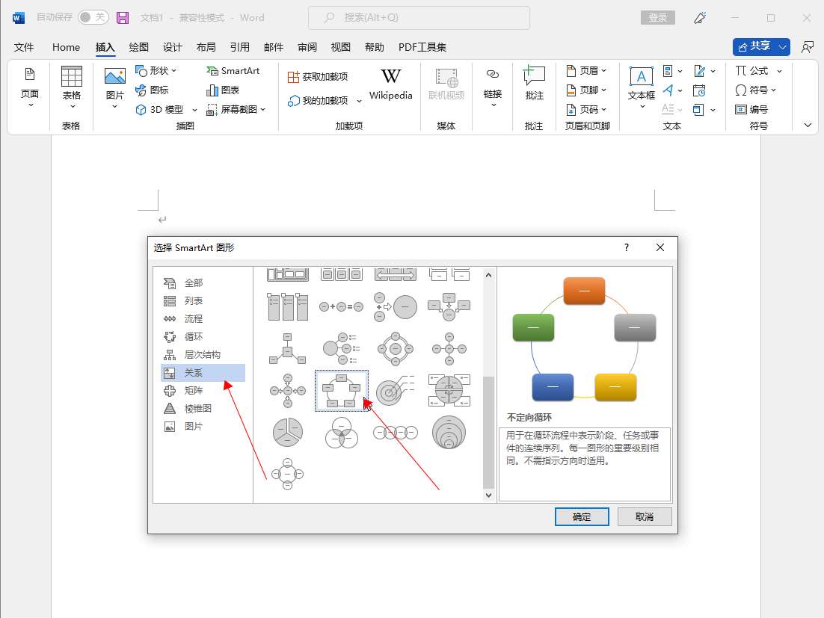Image resolution: width=824 pixels, height=618 pixels.
Task: Switch to the 设计 tab
Action: 173,47
